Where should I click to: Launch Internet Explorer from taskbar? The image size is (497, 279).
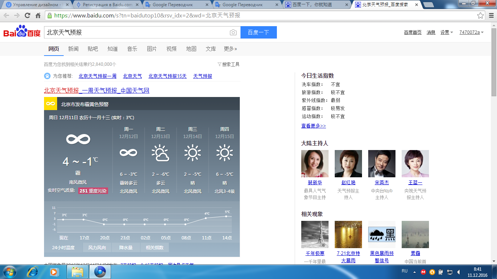[33, 272]
